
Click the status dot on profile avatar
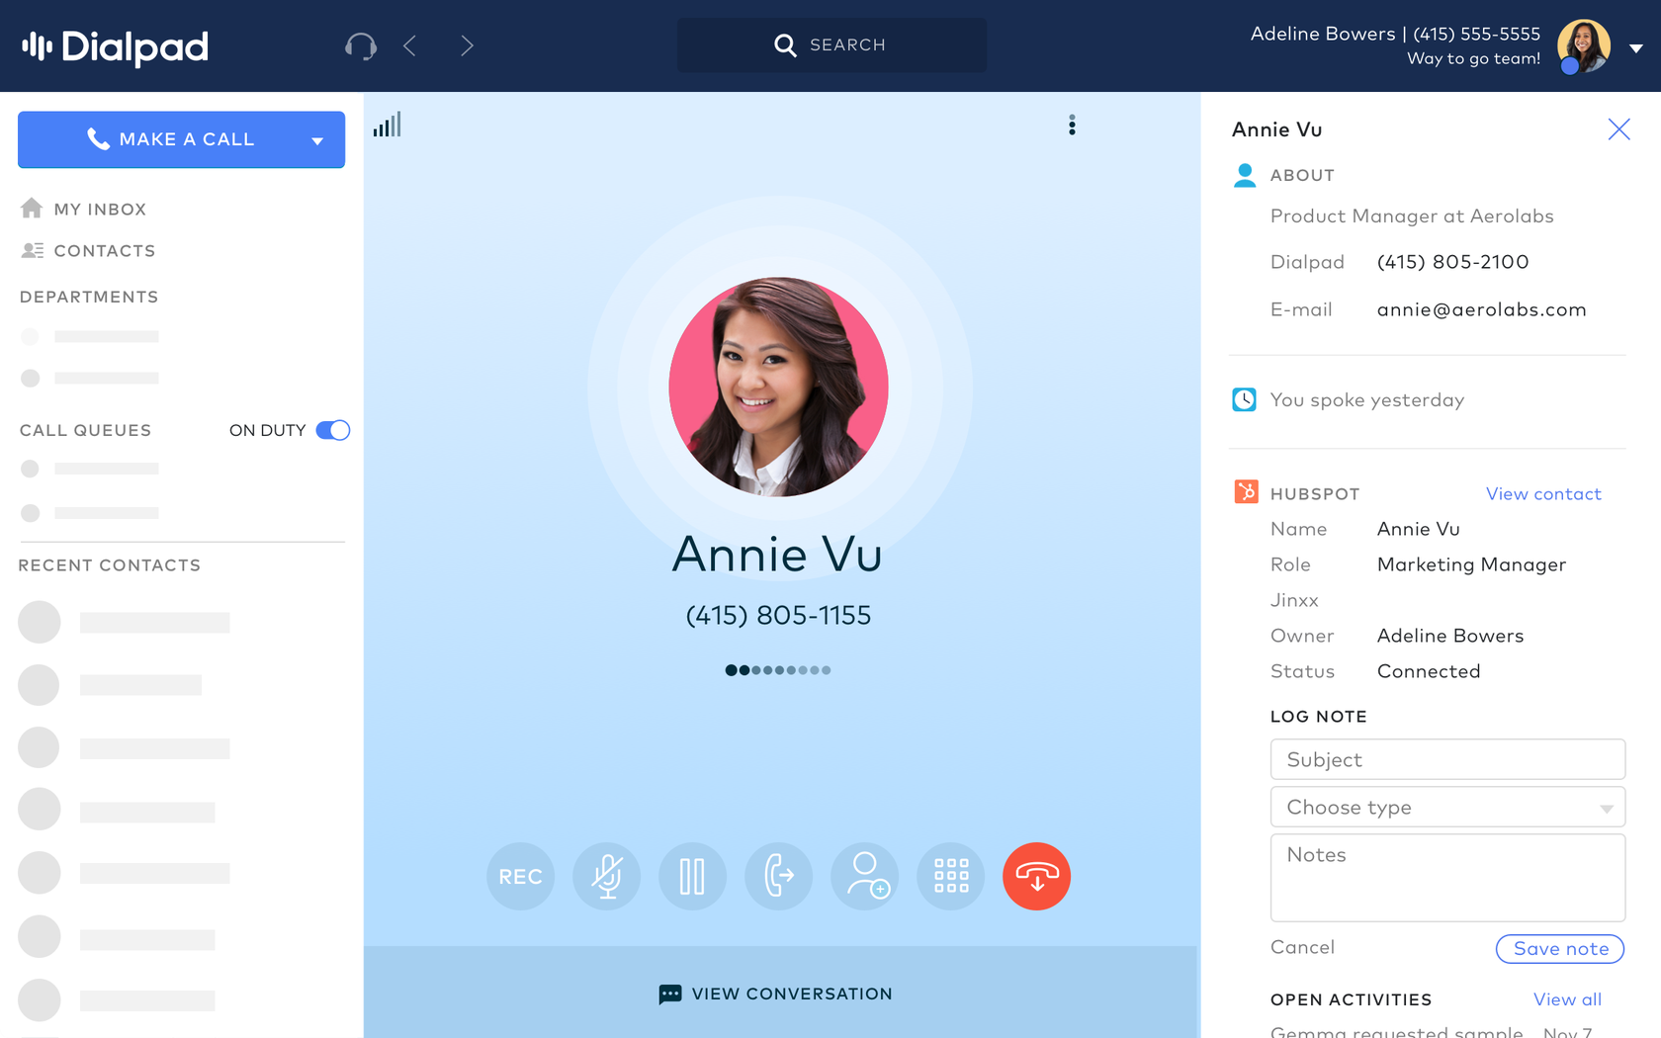1569,66
